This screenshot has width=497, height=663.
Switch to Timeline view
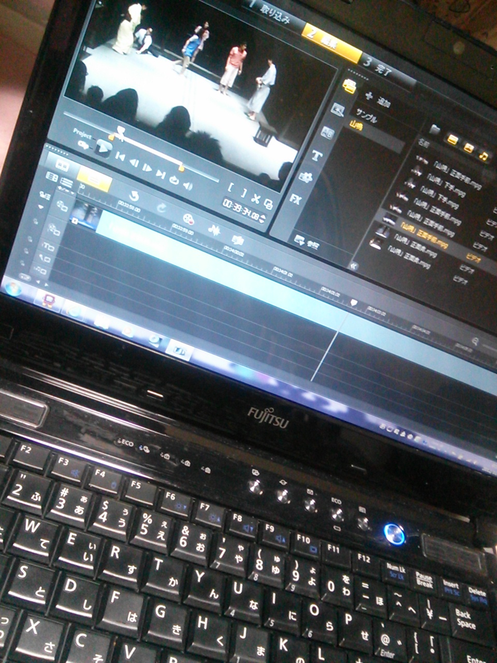click(x=94, y=180)
